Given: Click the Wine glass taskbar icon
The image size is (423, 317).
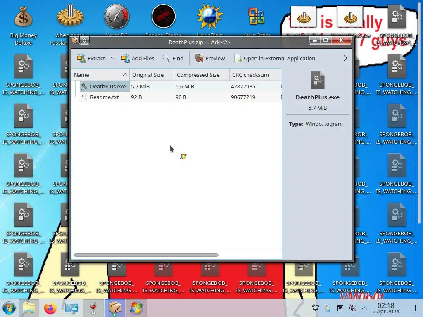Looking at the screenshot, I should tap(93, 308).
